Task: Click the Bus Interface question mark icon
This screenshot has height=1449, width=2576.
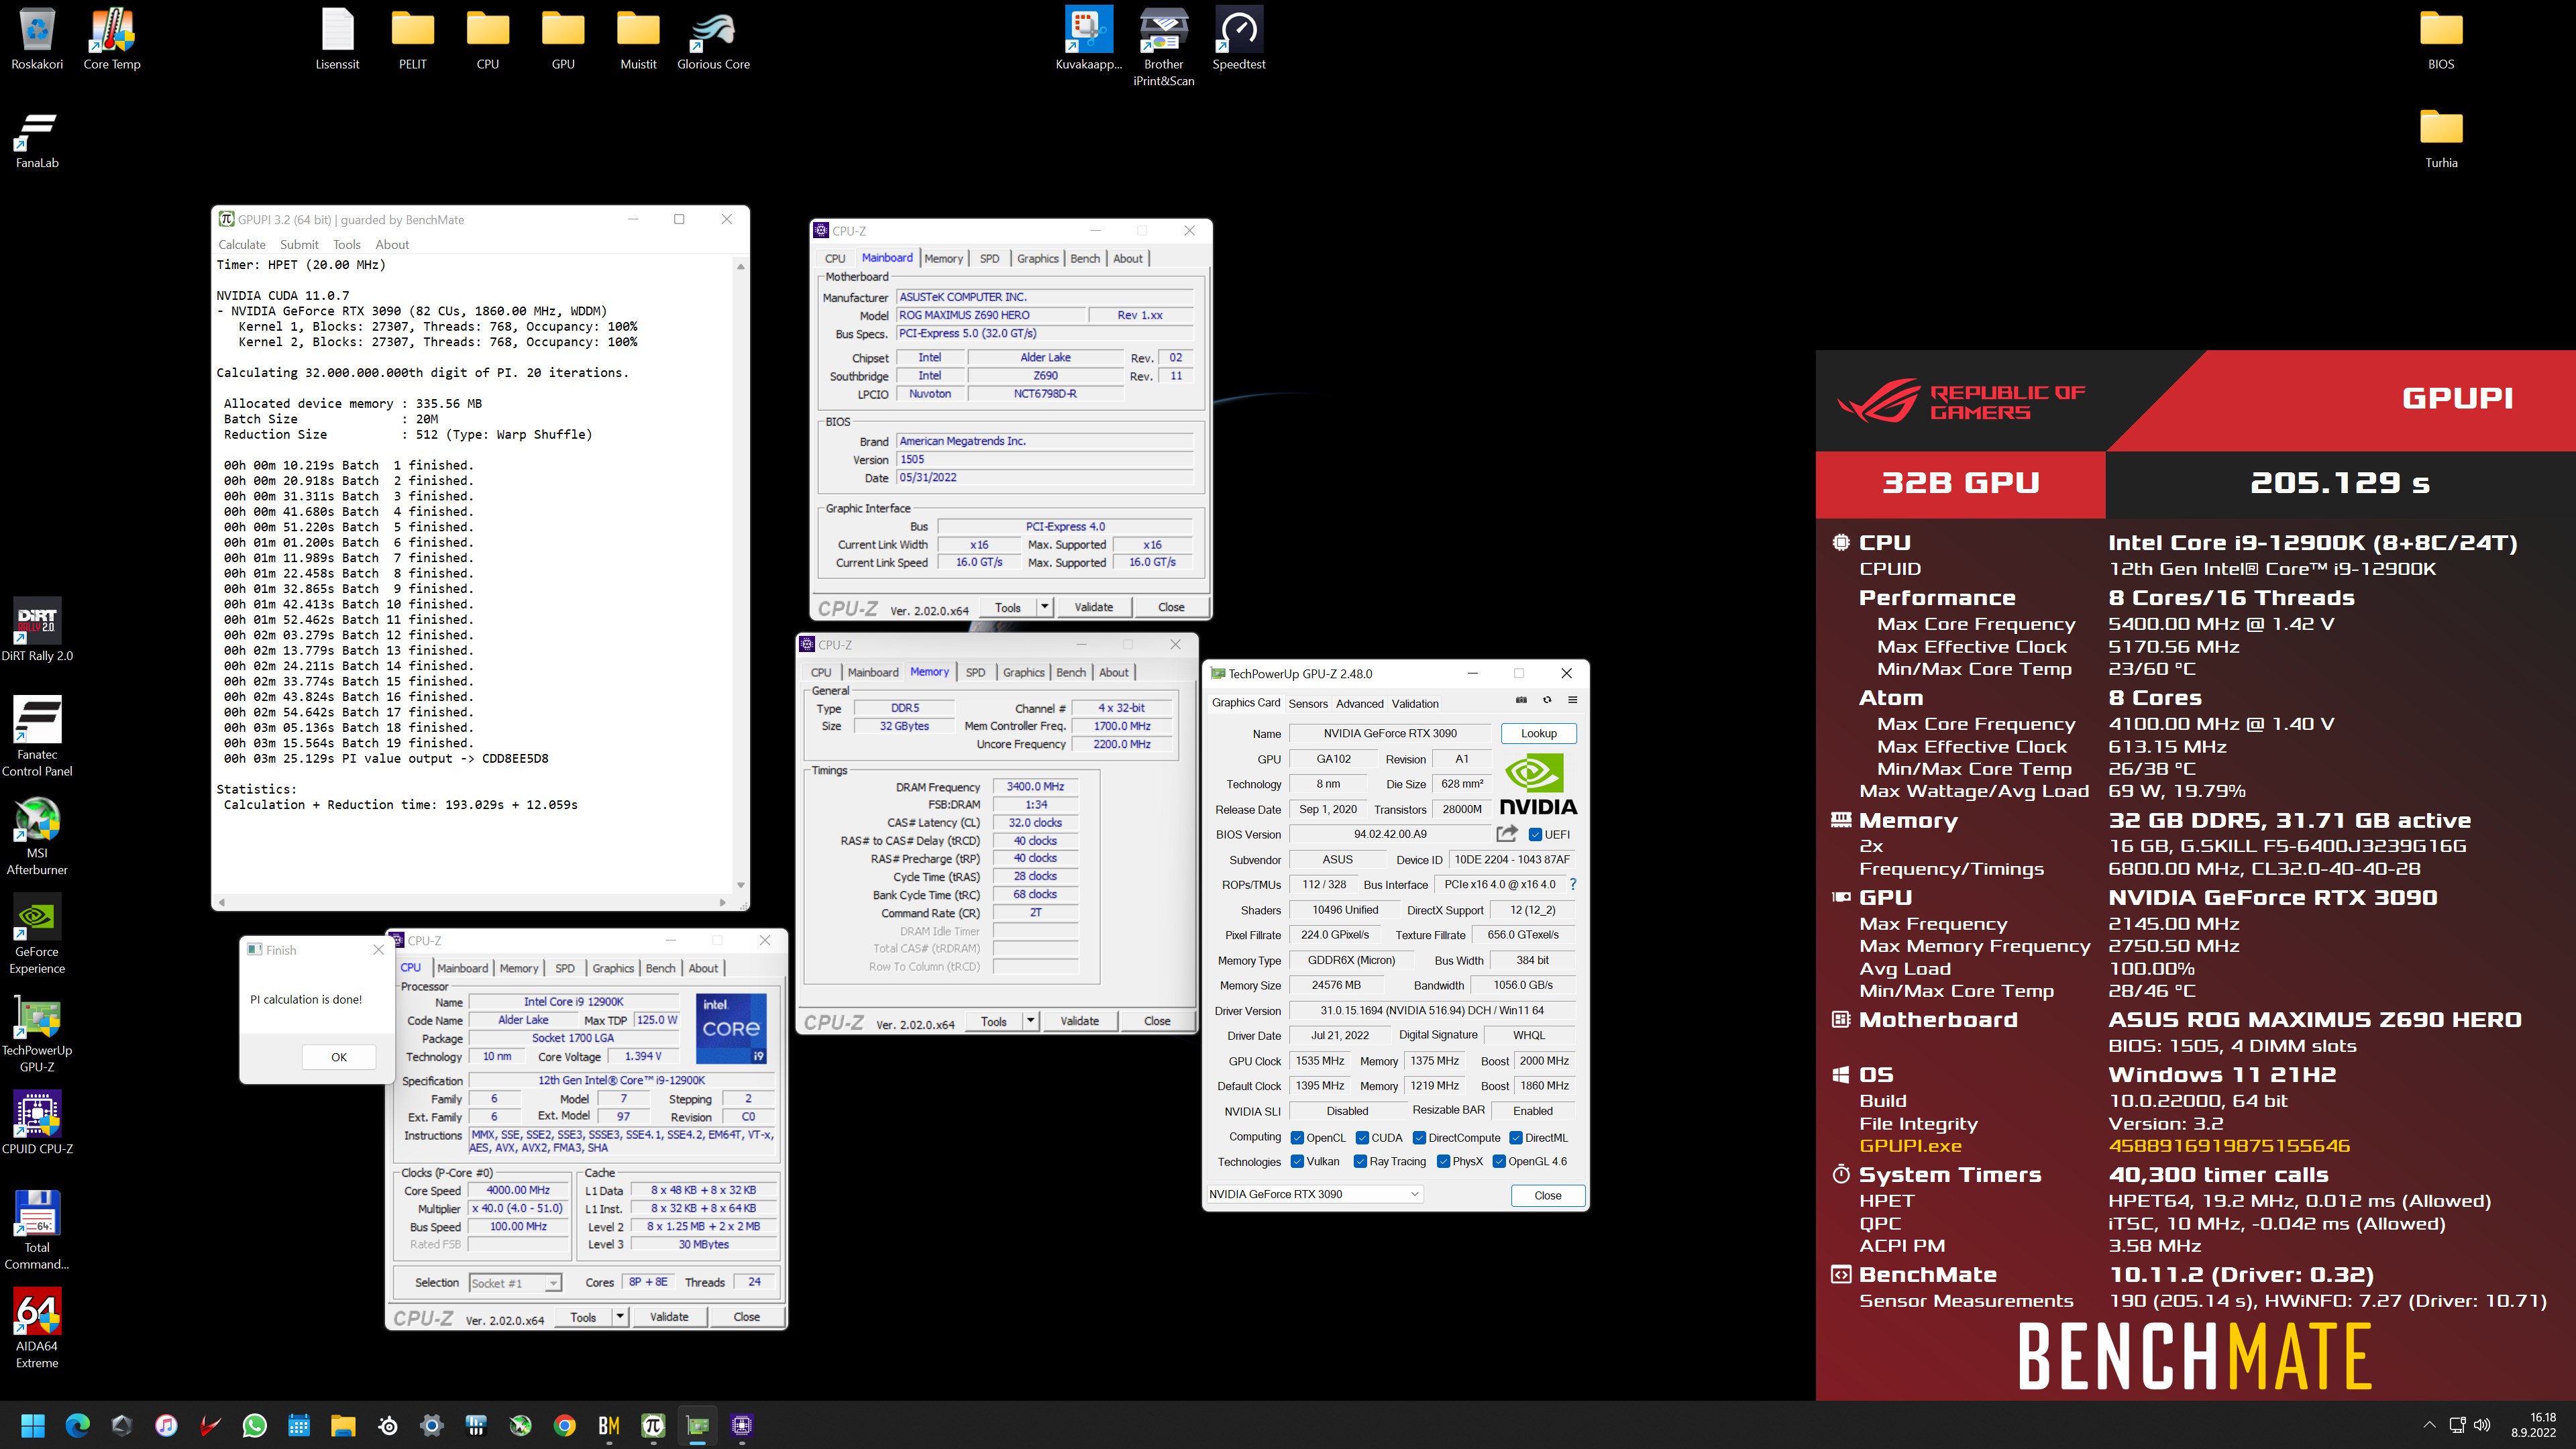Action: pyautogui.click(x=1573, y=884)
